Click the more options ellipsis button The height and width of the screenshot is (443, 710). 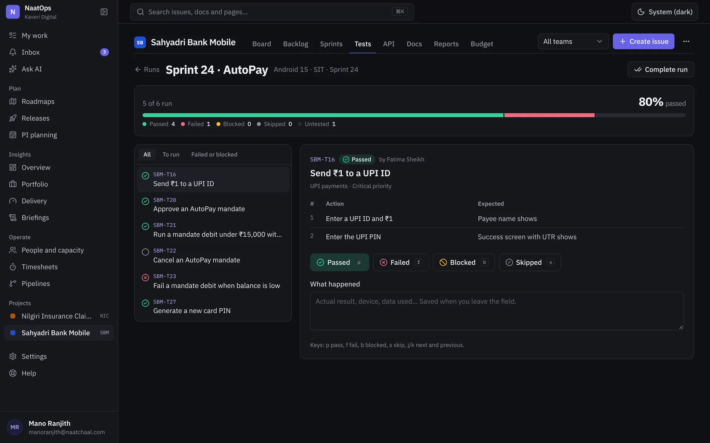(686, 41)
